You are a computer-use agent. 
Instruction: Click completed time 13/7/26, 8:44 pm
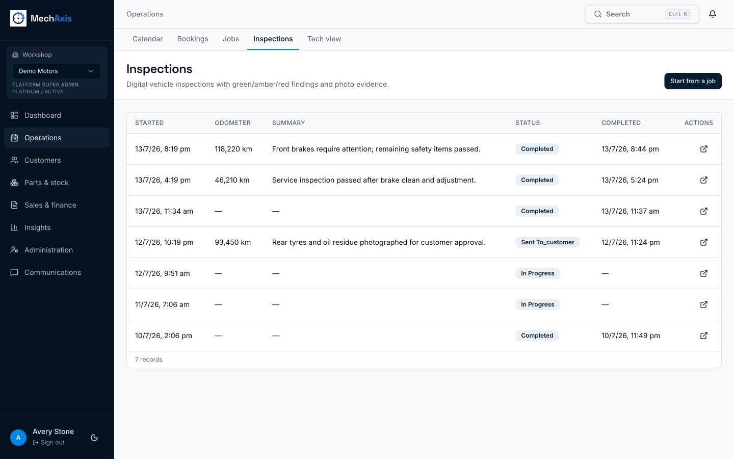pyautogui.click(x=630, y=149)
